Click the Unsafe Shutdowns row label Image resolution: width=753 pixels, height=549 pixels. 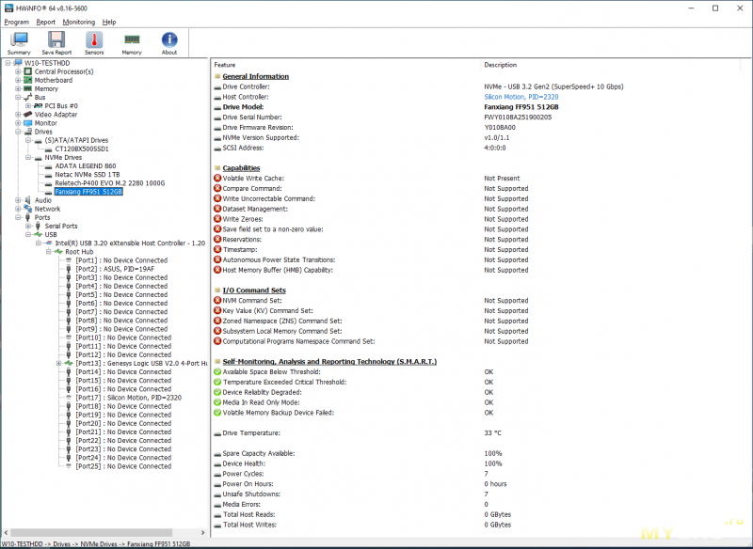tap(251, 494)
